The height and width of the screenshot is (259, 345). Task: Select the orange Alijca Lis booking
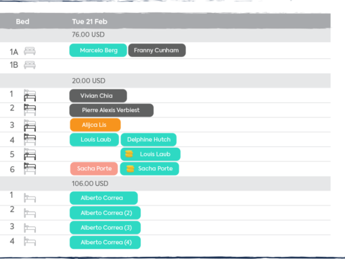pyautogui.click(x=95, y=125)
